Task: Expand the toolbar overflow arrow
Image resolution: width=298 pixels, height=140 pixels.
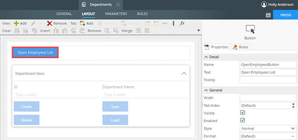Action: (199, 31)
